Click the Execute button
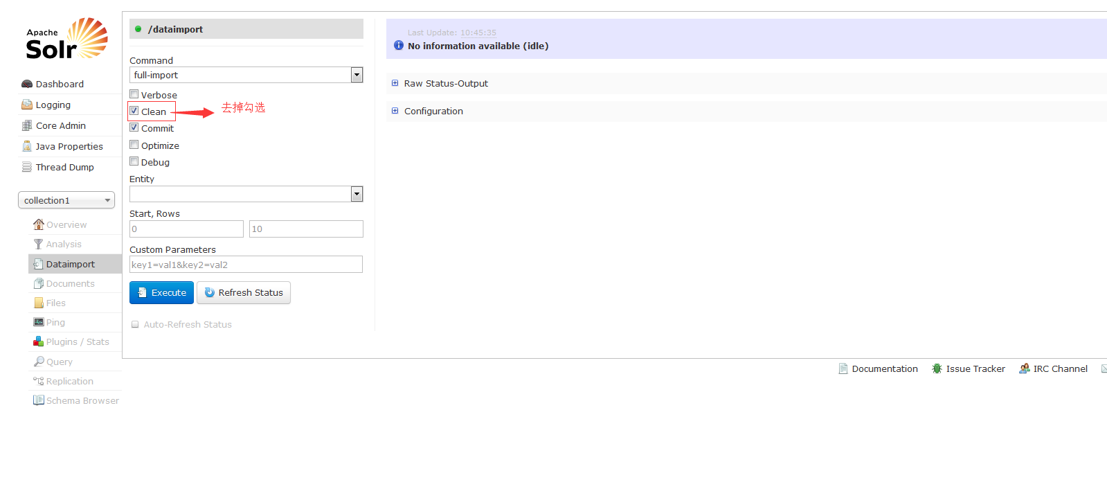 (161, 292)
